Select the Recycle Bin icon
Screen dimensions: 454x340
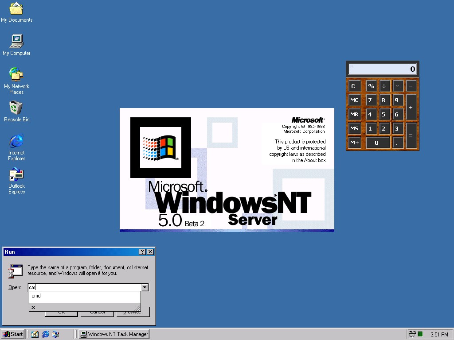16,111
